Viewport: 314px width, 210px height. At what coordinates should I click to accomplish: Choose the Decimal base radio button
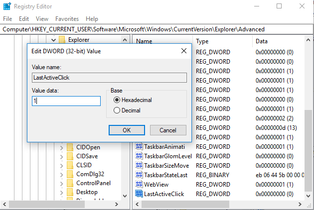pos(117,110)
